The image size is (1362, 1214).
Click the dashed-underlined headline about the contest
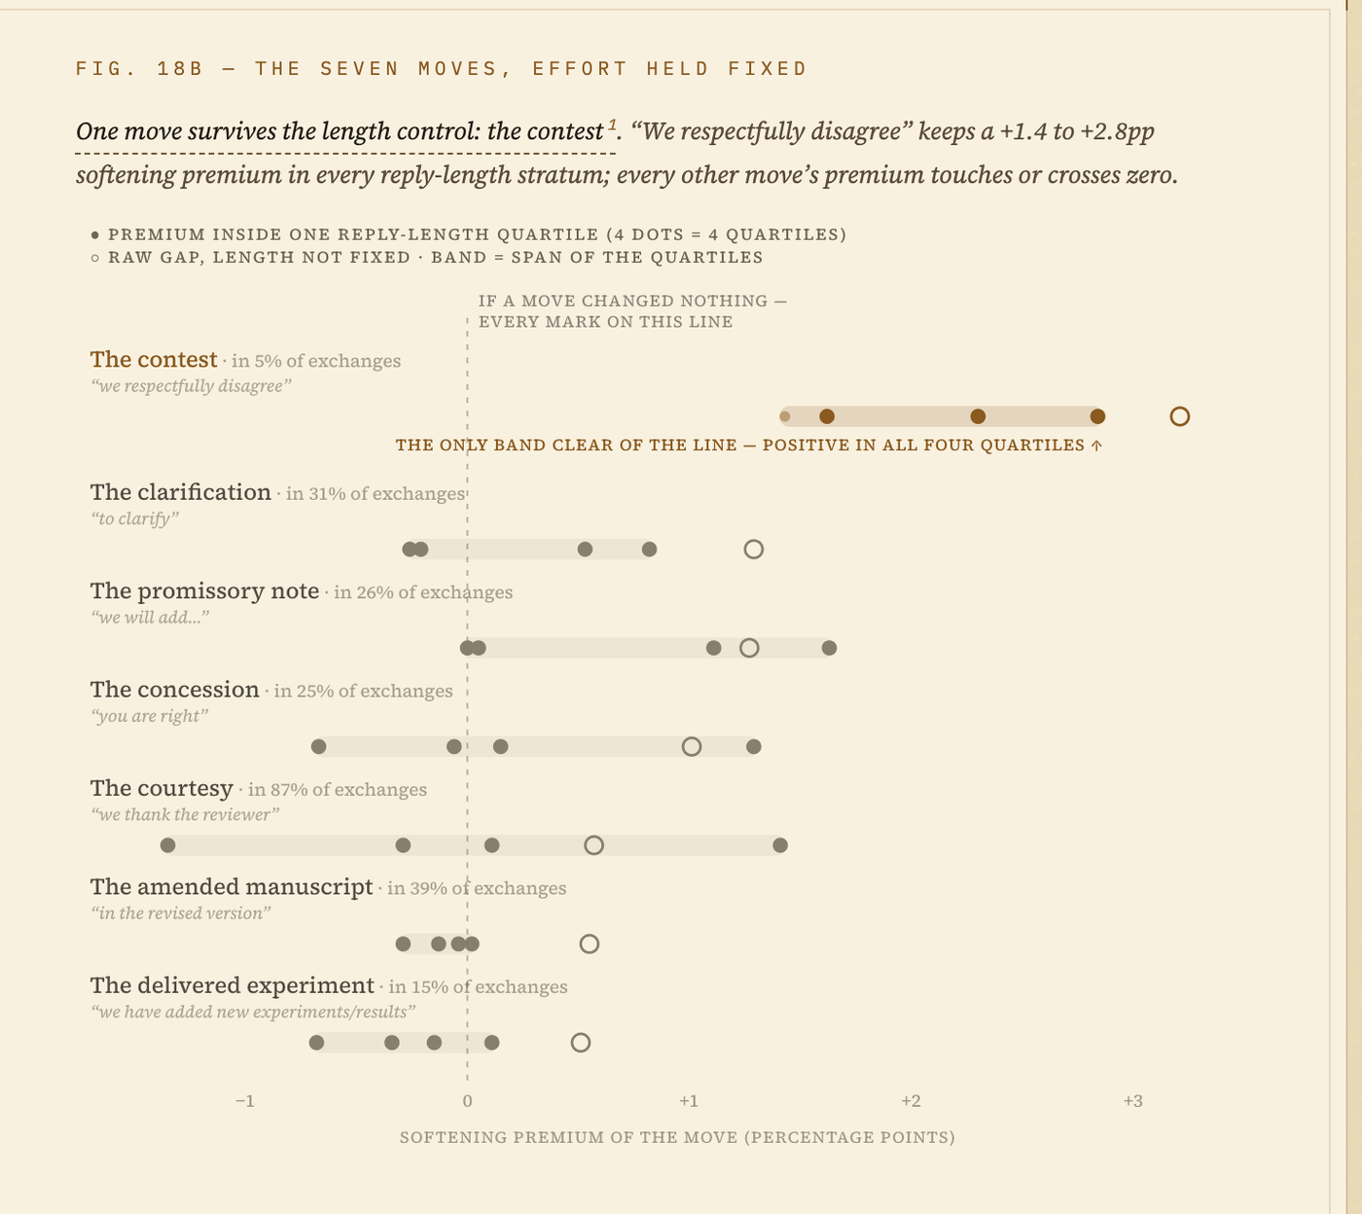coord(345,132)
